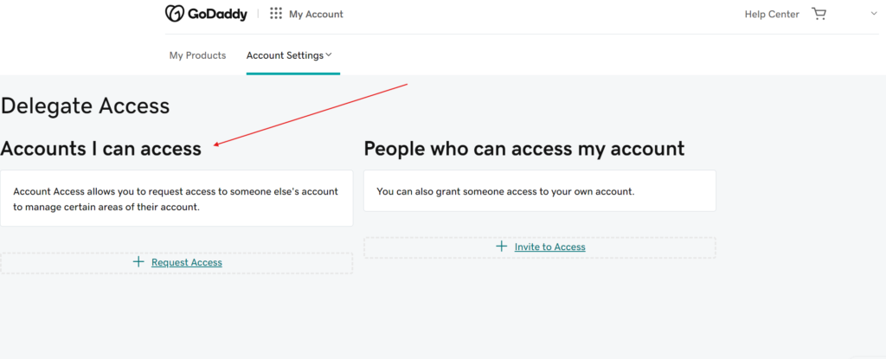886x359 pixels.
Task: Open the Help Center link
Action: [772, 14]
